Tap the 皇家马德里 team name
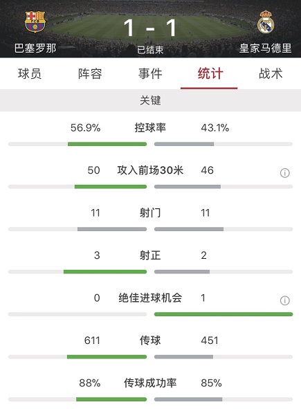 [x=266, y=48]
